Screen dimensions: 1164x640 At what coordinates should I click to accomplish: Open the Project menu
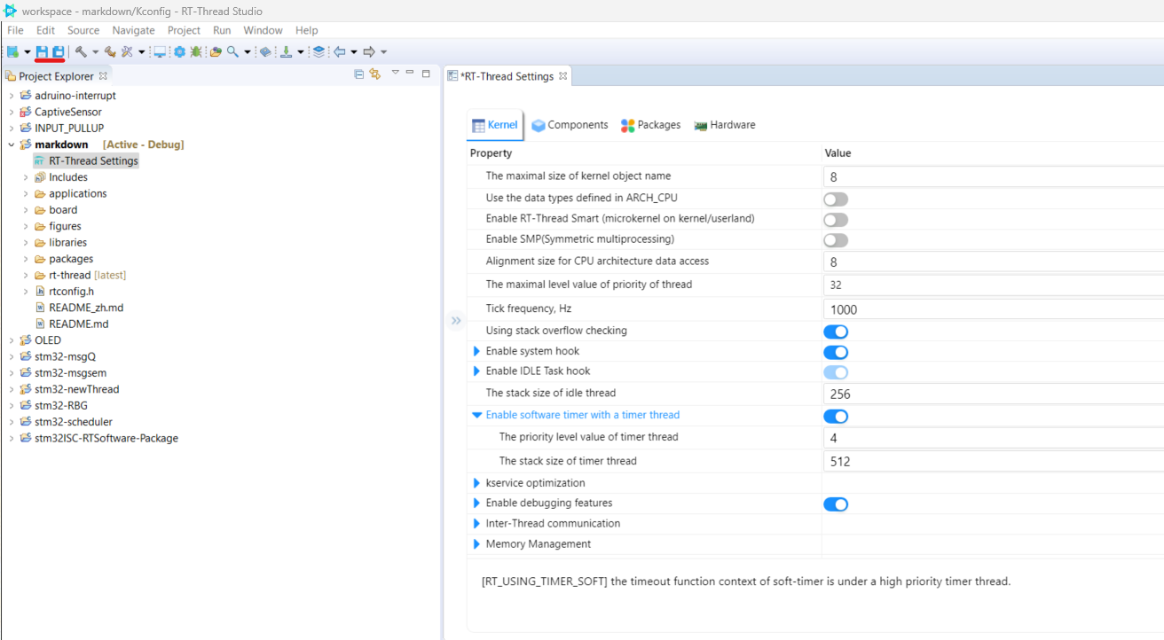click(184, 30)
